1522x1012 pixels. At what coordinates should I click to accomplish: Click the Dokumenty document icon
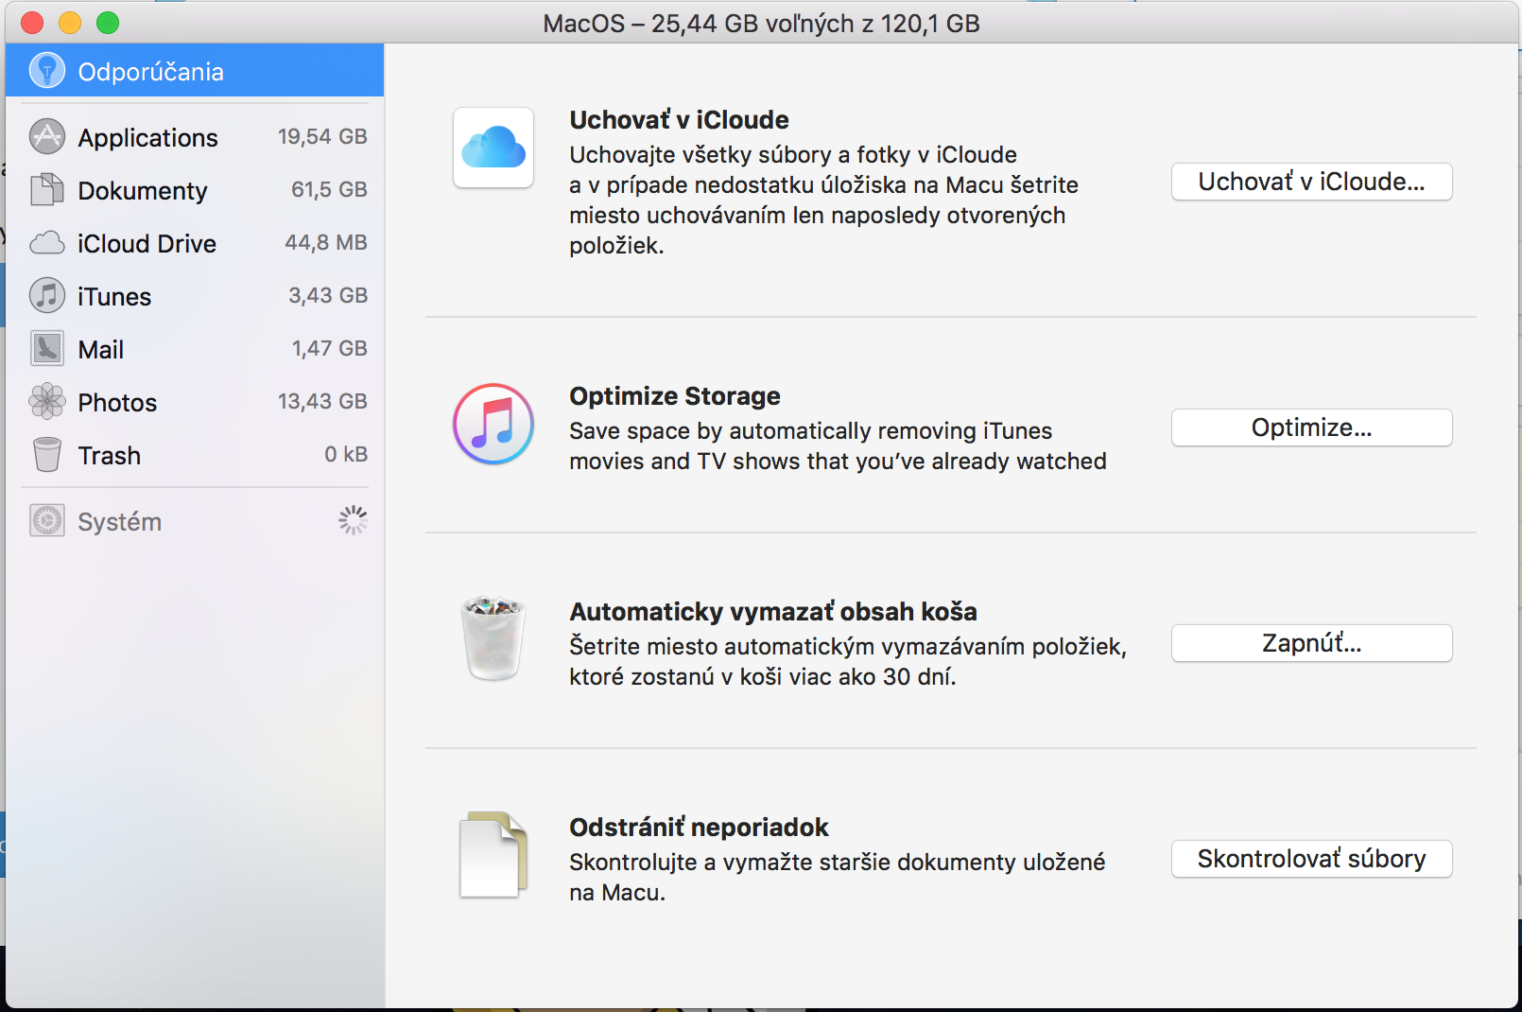tap(46, 190)
